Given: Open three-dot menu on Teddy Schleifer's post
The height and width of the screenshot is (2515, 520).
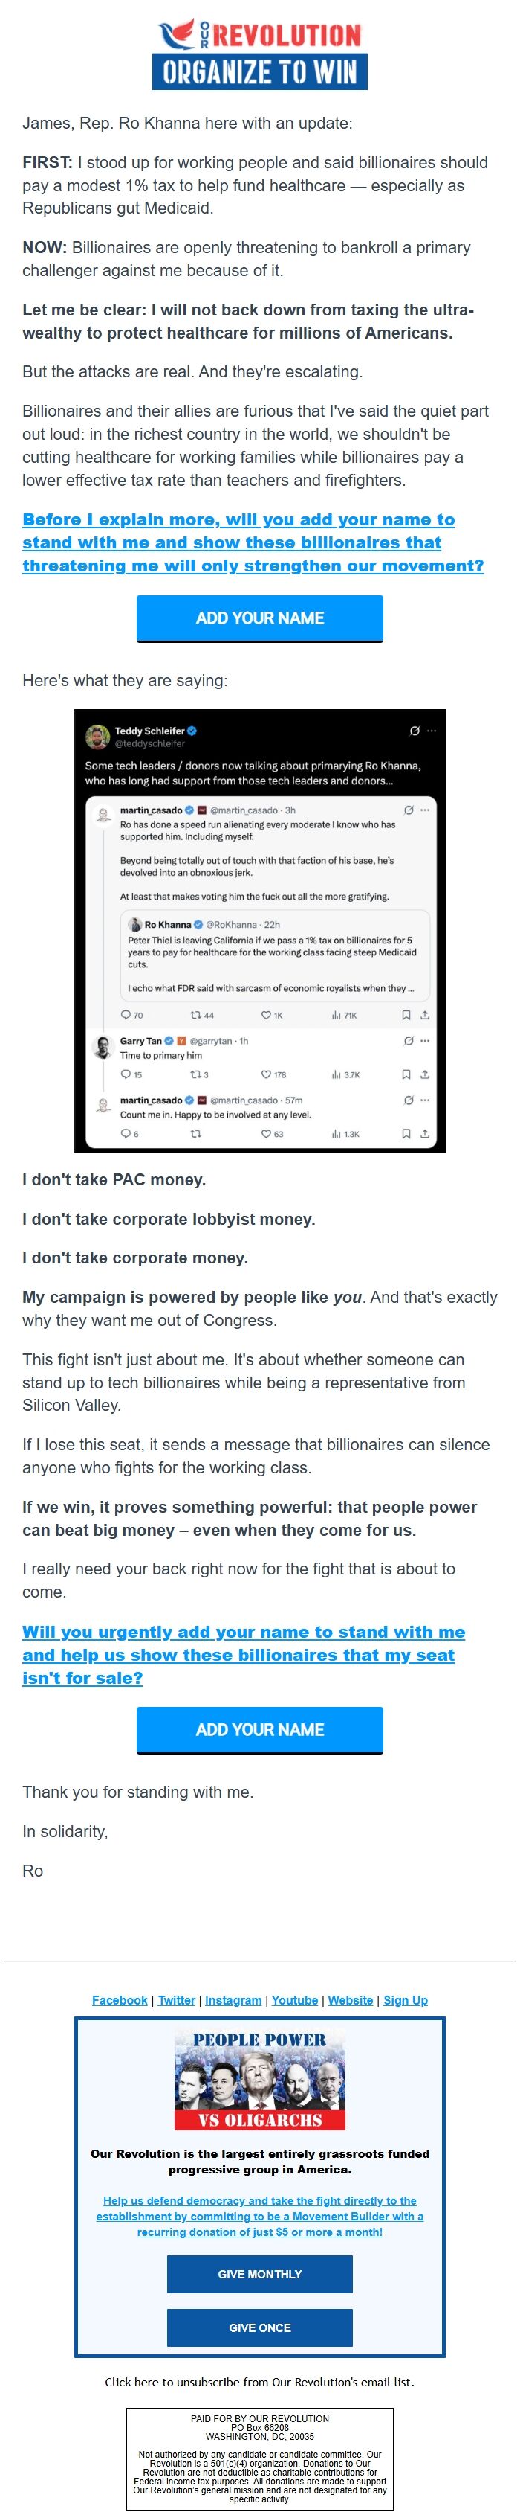Looking at the screenshot, I should tap(432, 730).
